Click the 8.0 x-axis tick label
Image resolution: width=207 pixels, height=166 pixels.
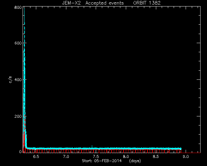126,157
